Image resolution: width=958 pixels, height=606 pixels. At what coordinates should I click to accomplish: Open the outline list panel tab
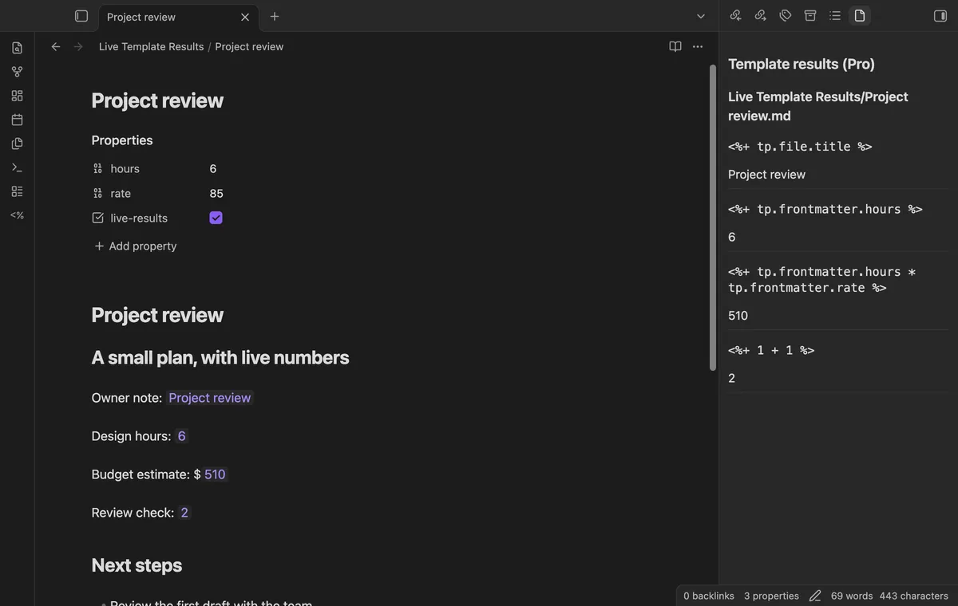tap(835, 16)
